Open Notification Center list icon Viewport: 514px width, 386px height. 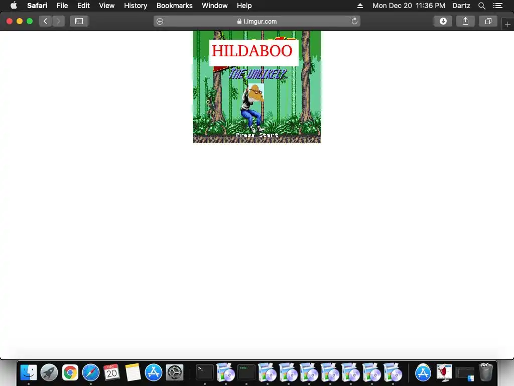click(x=498, y=6)
